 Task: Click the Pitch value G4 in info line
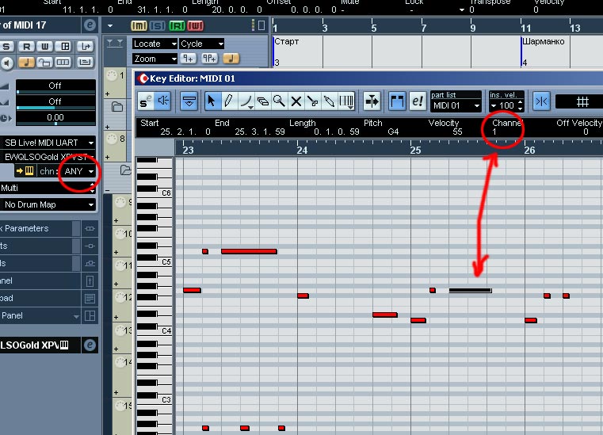pos(393,132)
